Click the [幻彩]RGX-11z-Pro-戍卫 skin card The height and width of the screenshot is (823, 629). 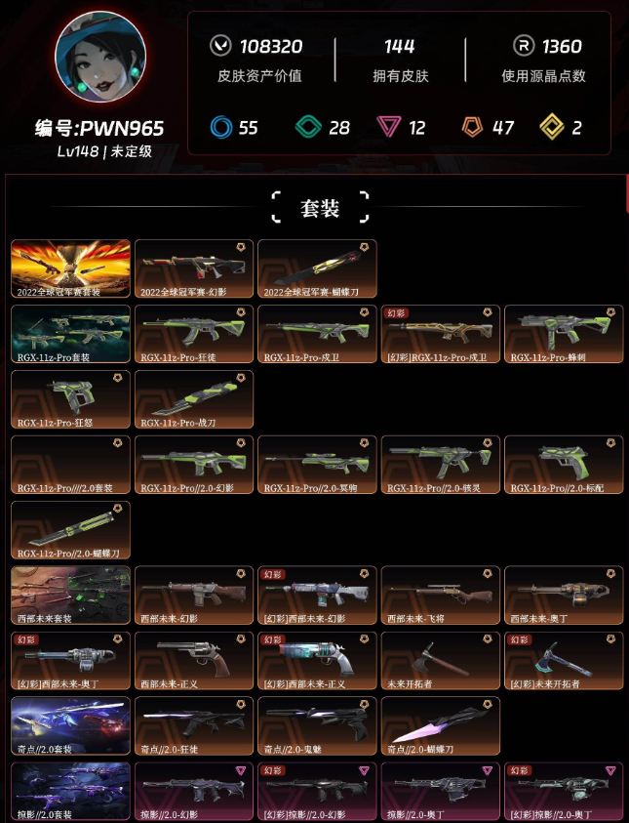(441, 334)
